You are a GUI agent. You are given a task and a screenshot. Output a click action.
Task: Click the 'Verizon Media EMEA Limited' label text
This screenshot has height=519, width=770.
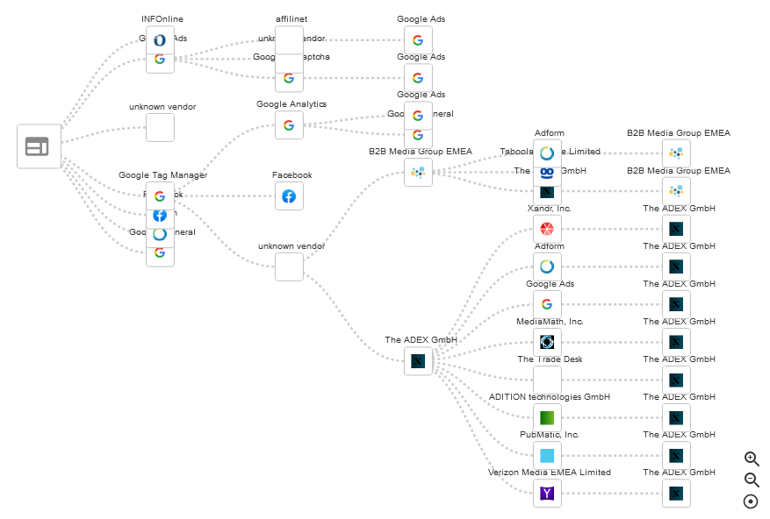pyautogui.click(x=550, y=473)
